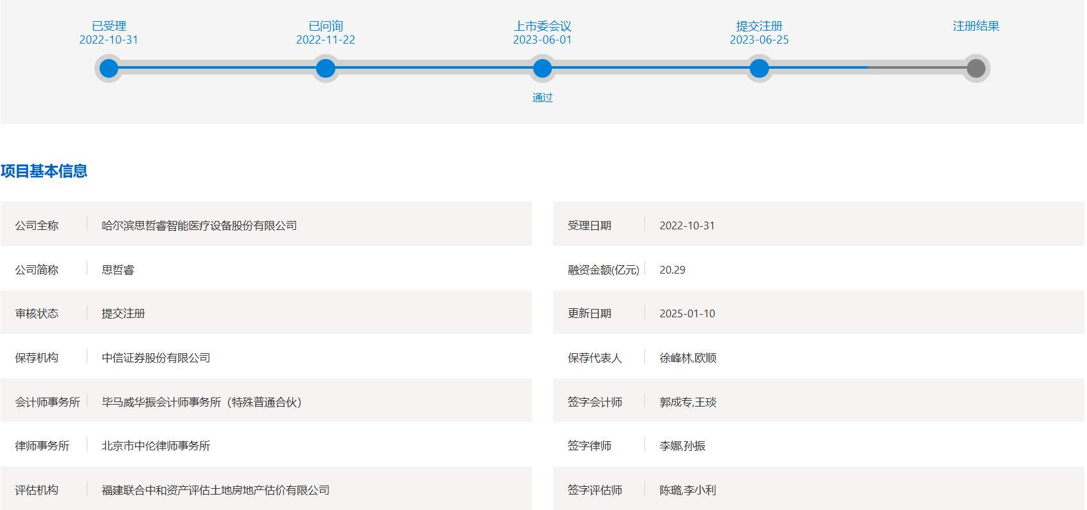Click the 已受理 stage label
The image size is (1087, 510).
(x=109, y=26)
